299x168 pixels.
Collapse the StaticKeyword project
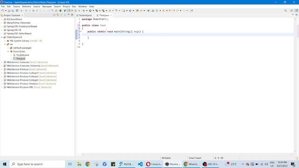coord(2,37)
